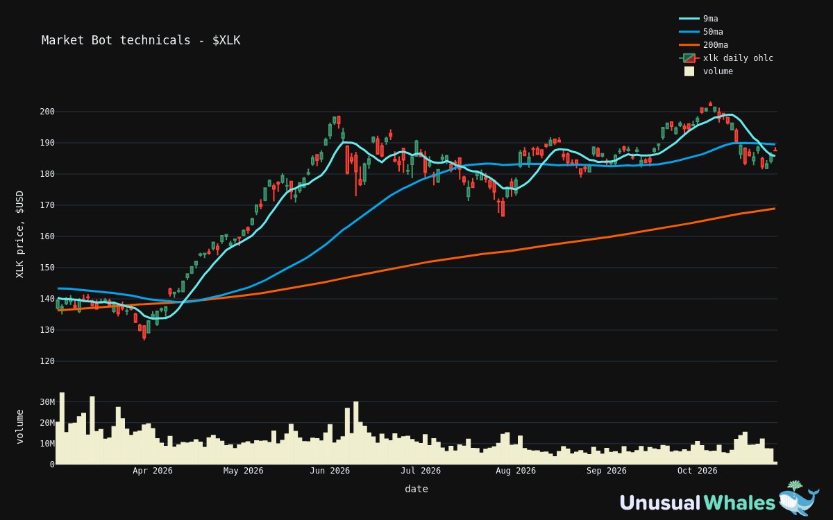Image resolution: width=833 pixels, height=520 pixels.
Task: Click the 150 price axis label
Action: coord(47,268)
